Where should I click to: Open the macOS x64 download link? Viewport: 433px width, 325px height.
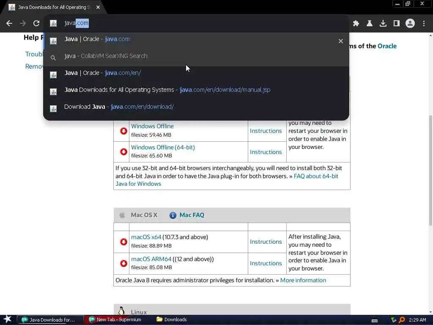(146, 237)
